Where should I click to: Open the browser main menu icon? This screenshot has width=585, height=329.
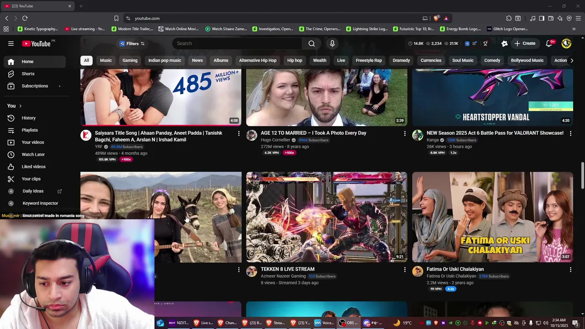click(x=579, y=18)
